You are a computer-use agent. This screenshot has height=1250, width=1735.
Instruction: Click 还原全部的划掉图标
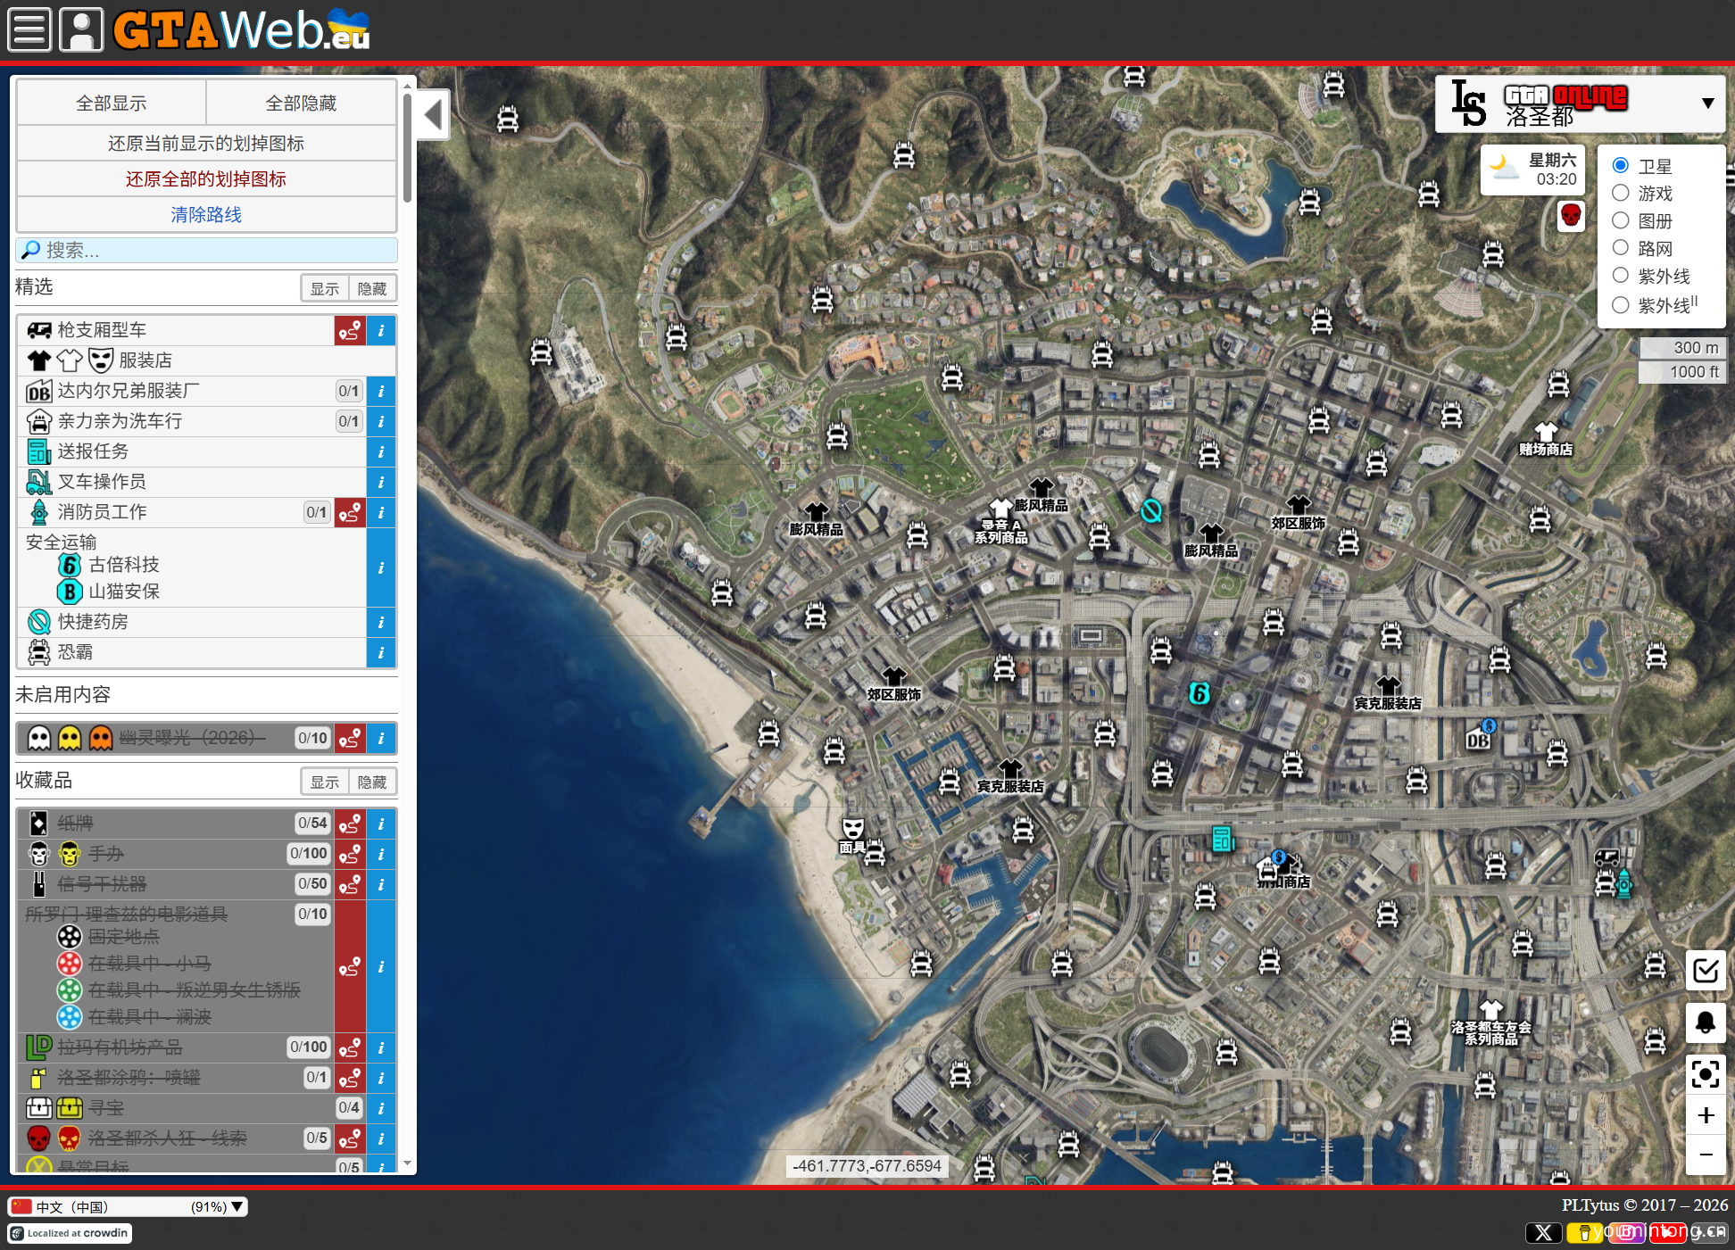[206, 179]
